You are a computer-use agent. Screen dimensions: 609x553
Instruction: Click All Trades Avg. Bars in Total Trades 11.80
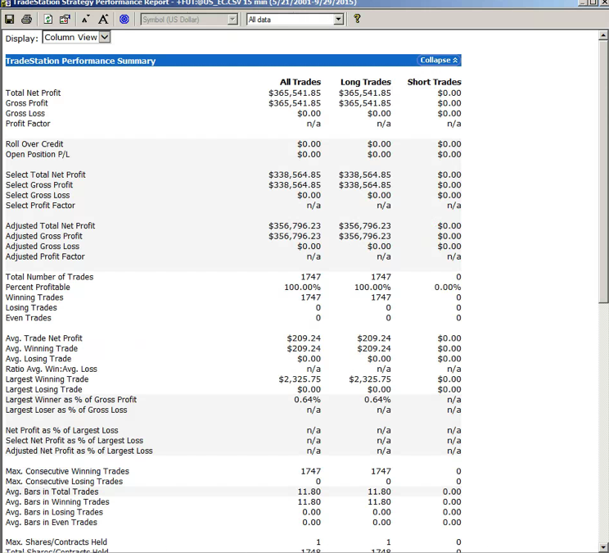coord(309,492)
